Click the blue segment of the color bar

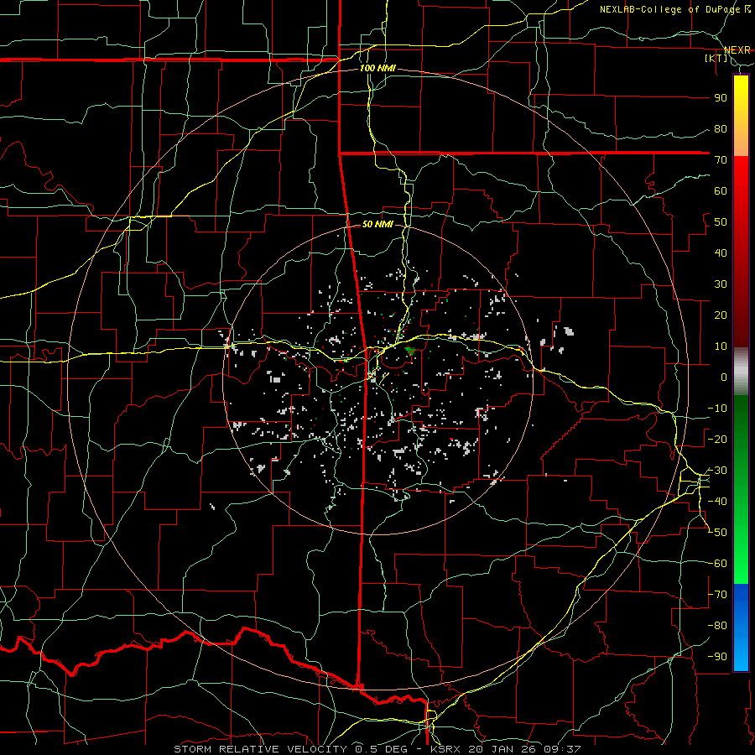click(741, 626)
